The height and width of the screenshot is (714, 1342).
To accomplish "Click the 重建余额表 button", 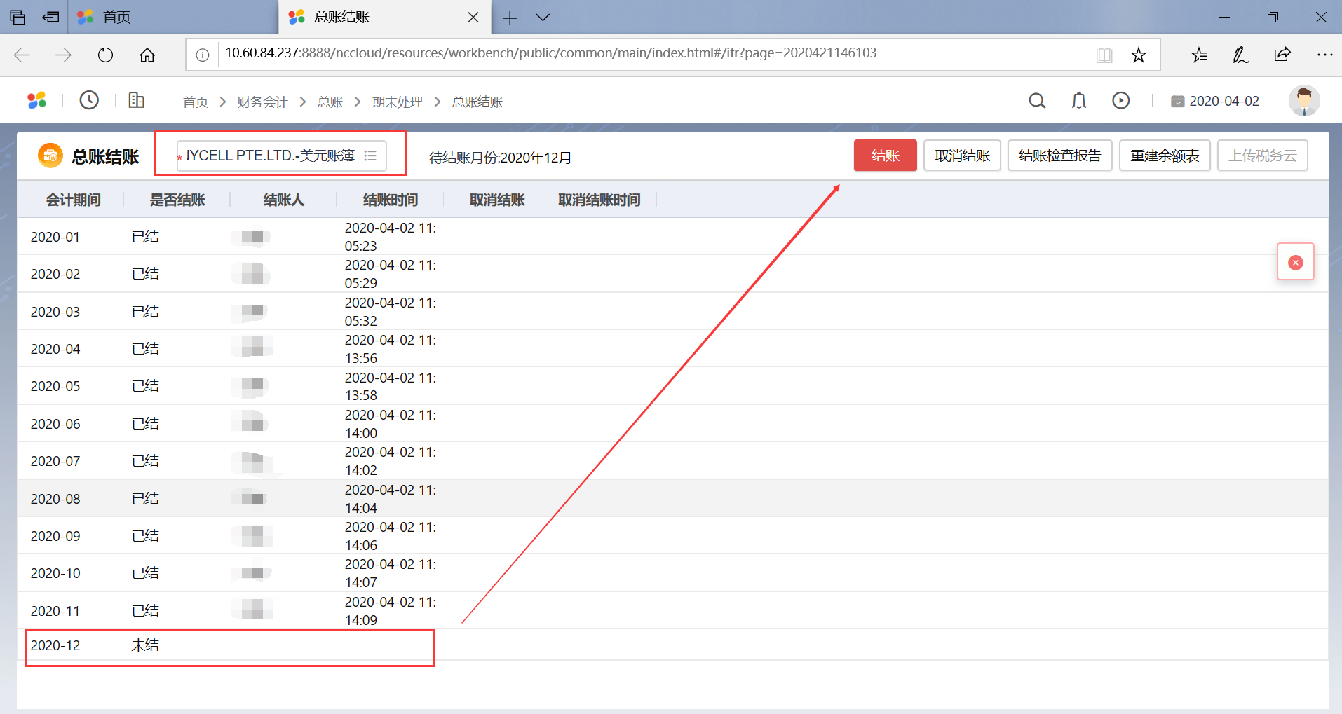I will click(1165, 156).
